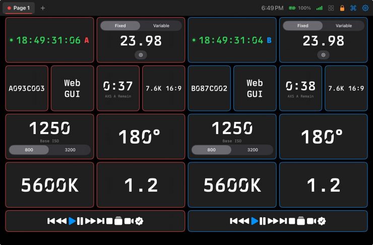Viewport: 373px width, 245px height.
Task: Click the verified checkmark badge on camera A
Action: pyautogui.click(x=139, y=221)
